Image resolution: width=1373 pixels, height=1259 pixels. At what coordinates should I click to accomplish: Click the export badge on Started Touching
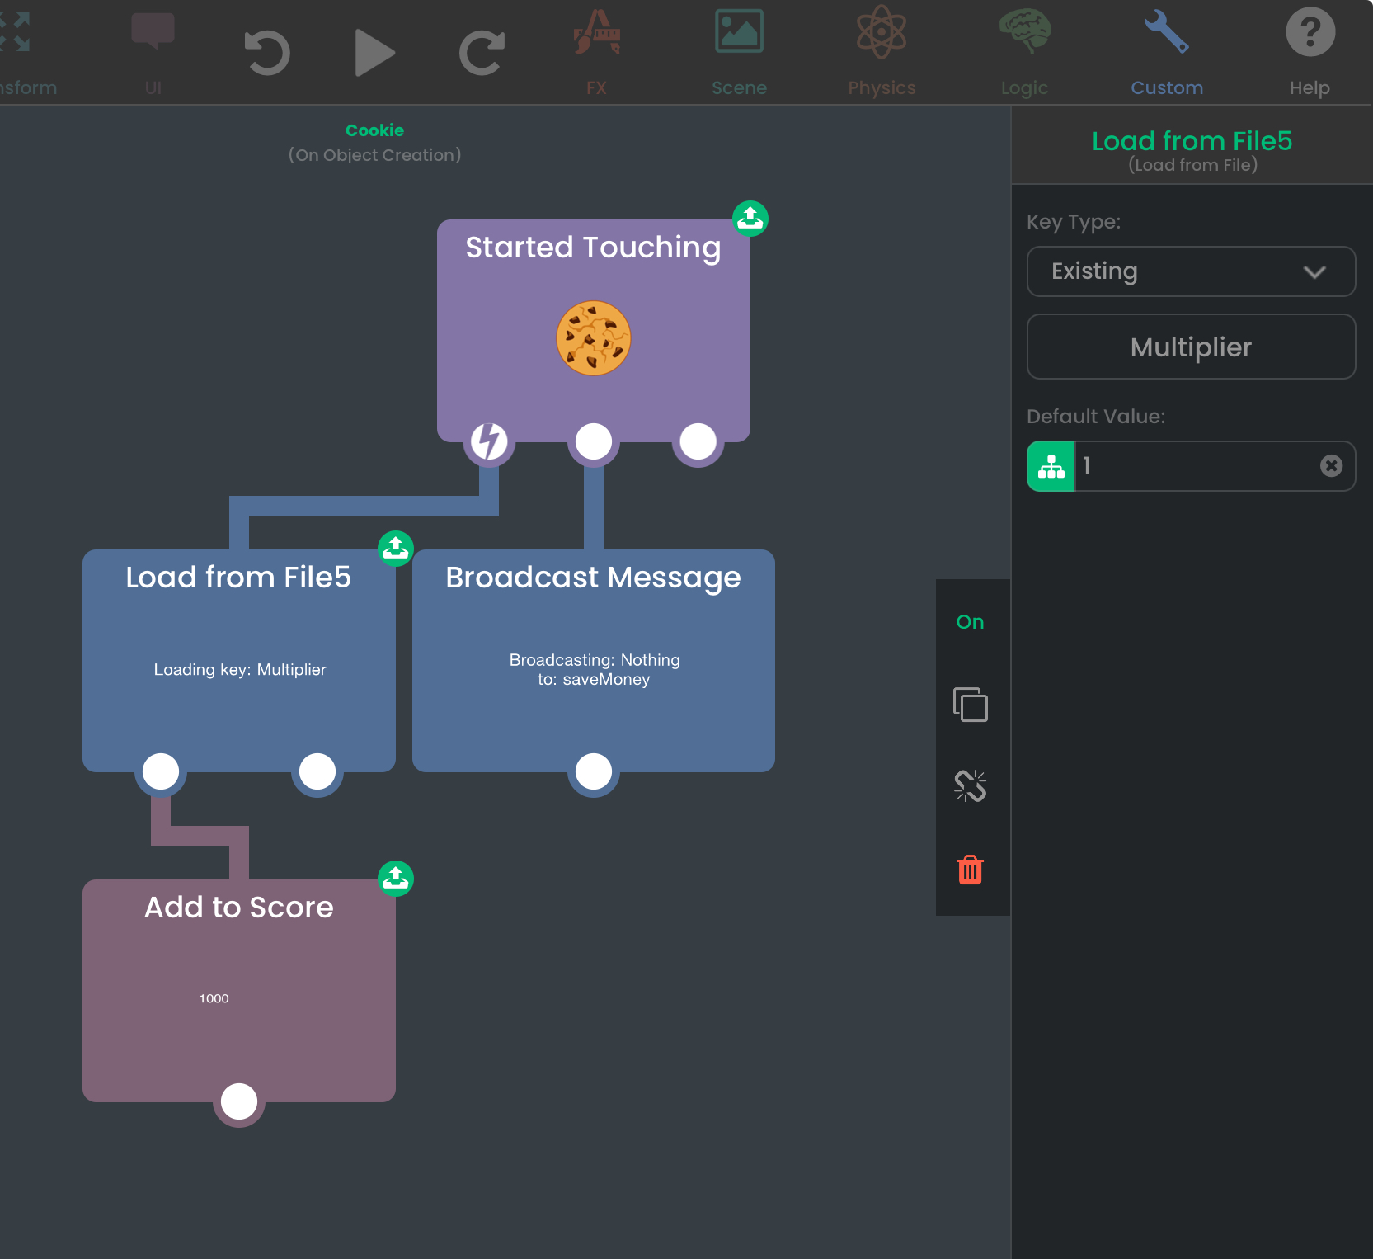point(750,219)
